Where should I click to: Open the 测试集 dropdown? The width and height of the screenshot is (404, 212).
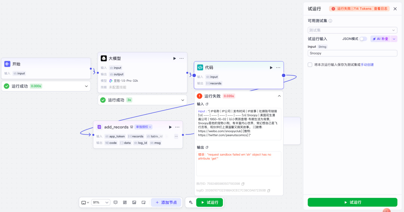coord(352,30)
